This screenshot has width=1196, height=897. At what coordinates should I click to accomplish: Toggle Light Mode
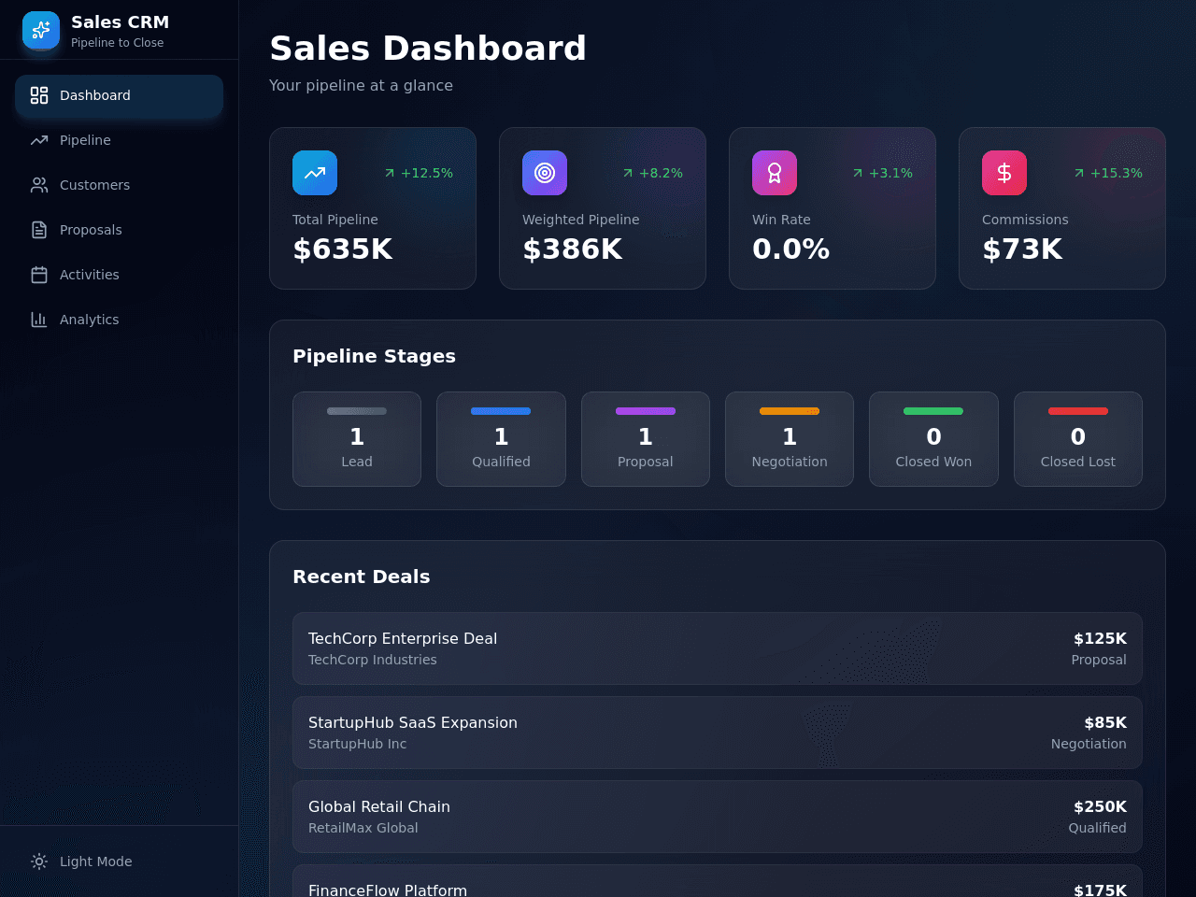pyautogui.click(x=119, y=861)
